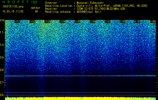The image size is (158, 100).
Task: Select the file name 1003151130.png
Action: [x=13, y=7]
